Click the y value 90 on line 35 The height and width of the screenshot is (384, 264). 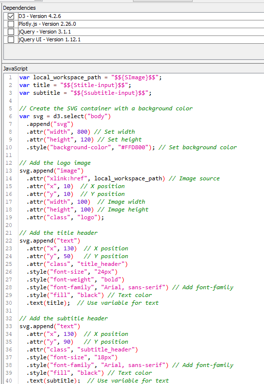click(67, 342)
